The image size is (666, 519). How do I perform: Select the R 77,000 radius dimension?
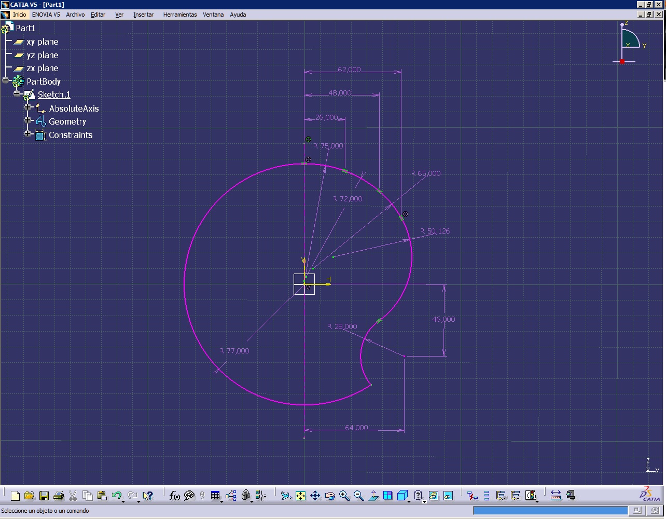tap(234, 351)
